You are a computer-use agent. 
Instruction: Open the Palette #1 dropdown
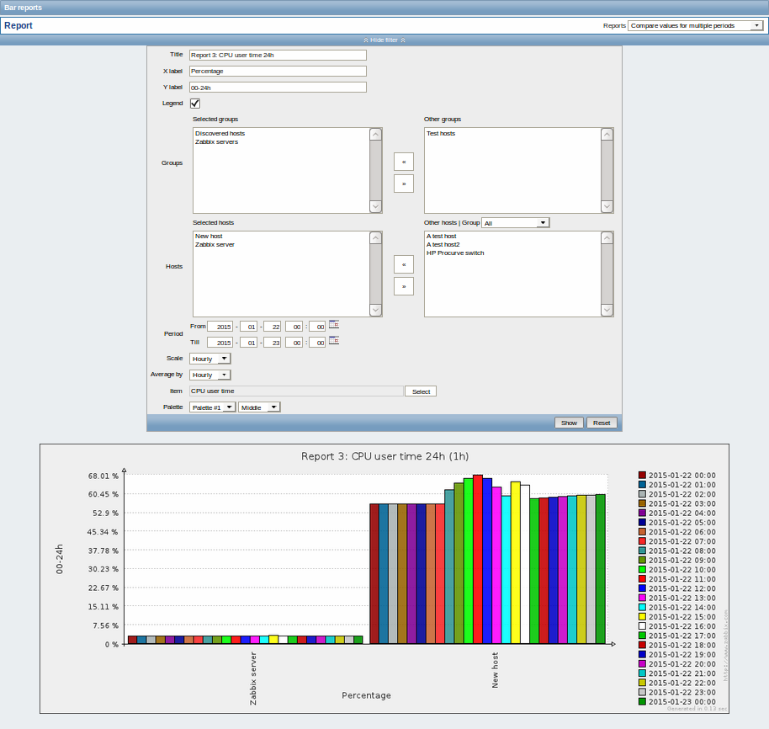point(212,407)
